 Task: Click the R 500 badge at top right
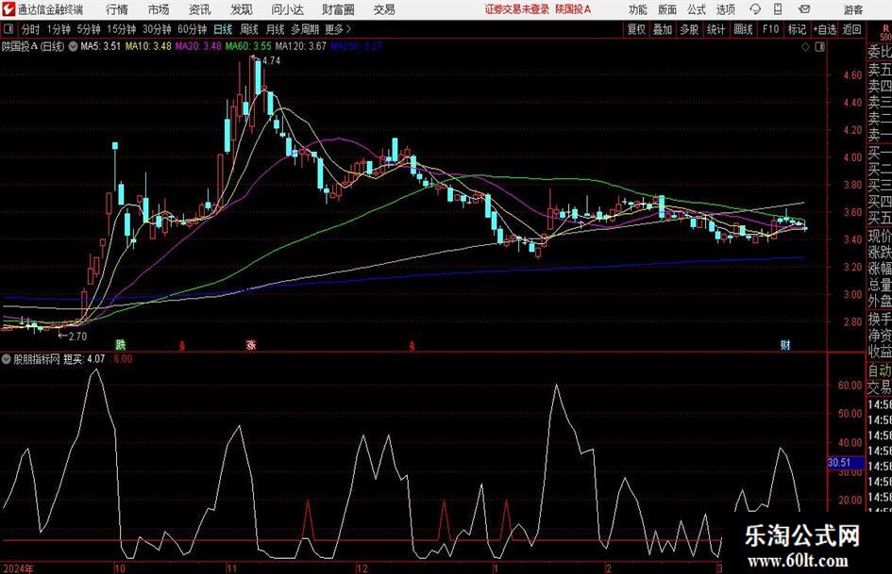[885, 33]
